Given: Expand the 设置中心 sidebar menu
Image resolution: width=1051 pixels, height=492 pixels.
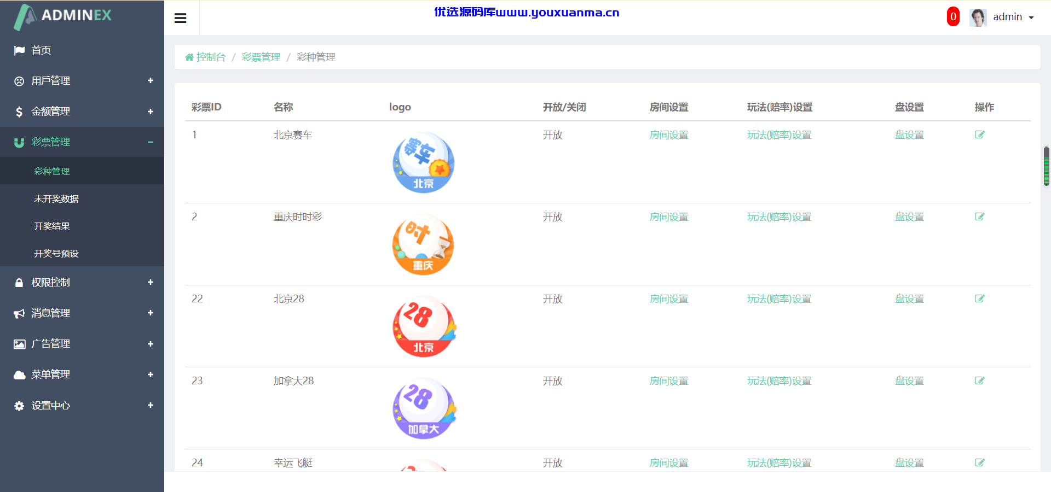Looking at the screenshot, I should (82, 406).
